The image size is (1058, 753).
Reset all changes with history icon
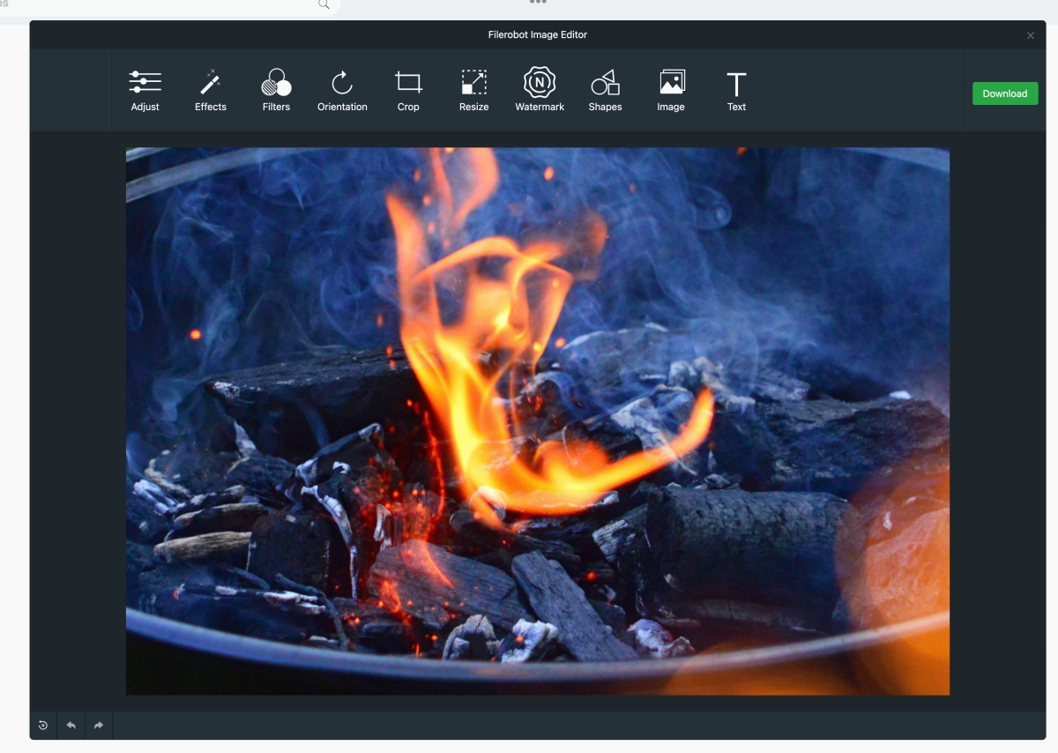coord(43,726)
